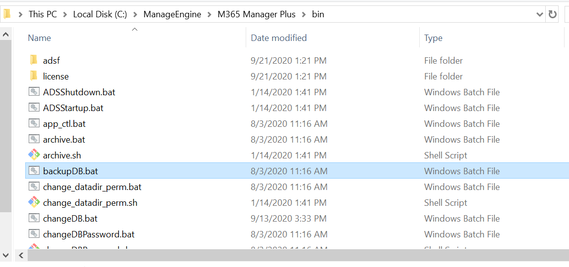
Task: Click the archive.sh shell script icon
Action: (34, 155)
